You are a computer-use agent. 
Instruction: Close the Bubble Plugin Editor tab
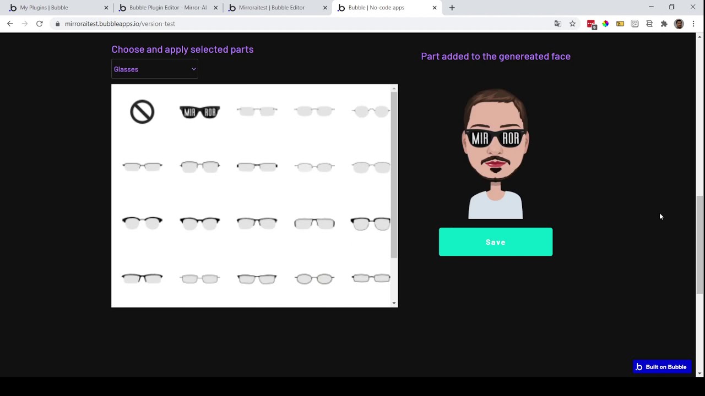tap(216, 8)
